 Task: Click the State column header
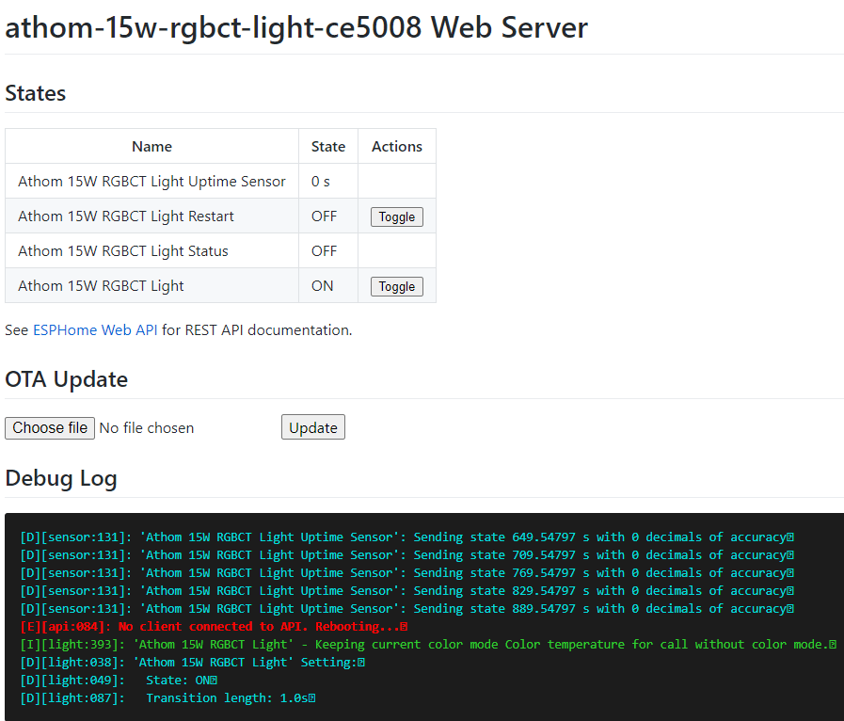[x=328, y=147]
